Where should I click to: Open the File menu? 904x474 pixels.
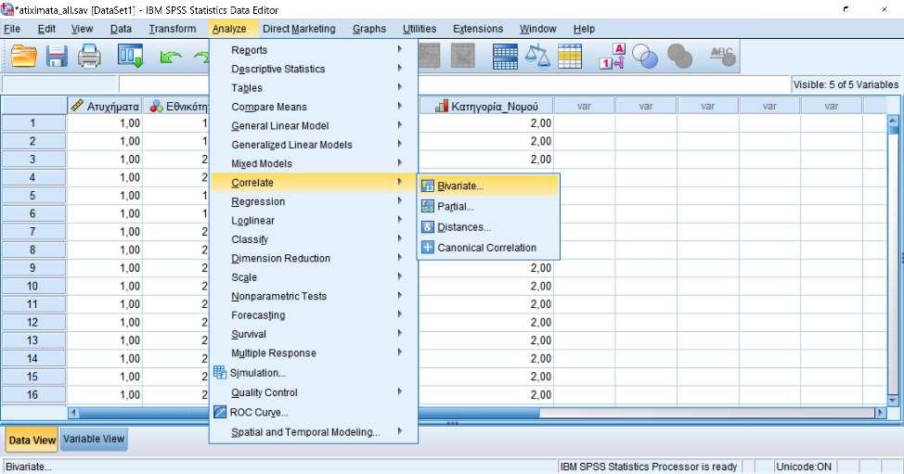[x=12, y=29]
